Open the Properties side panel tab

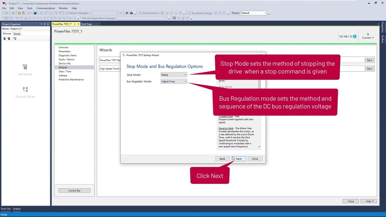382,27
